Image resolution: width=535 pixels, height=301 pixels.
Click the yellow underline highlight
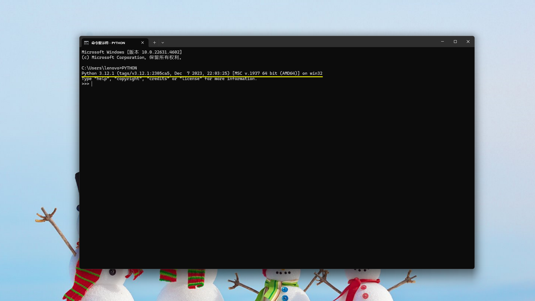point(202,76)
